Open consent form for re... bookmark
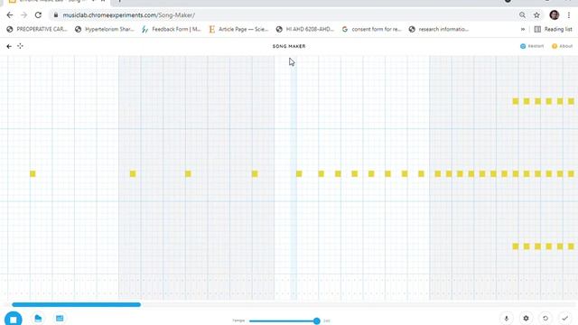578x325 pixels. tap(371, 29)
